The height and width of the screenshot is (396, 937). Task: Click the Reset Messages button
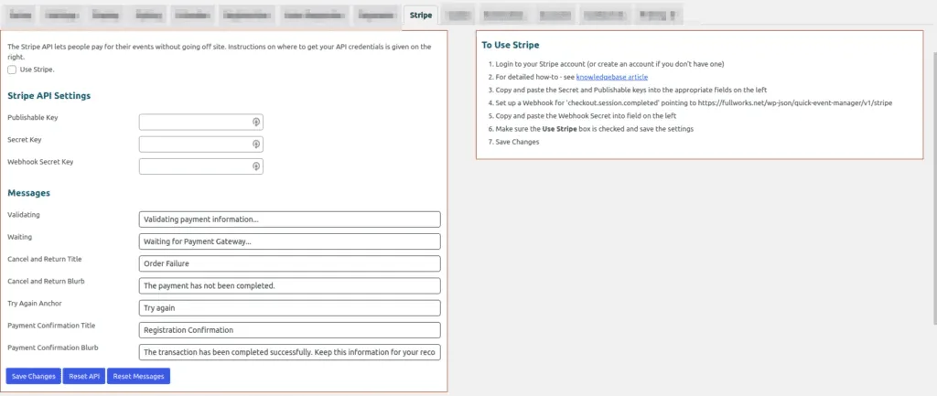(139, 376)
